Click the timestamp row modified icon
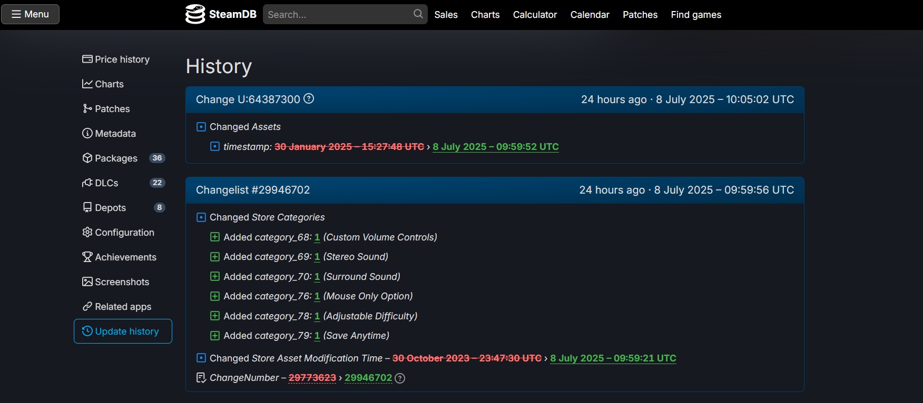923x403 pixels. (x=214, y=146)
